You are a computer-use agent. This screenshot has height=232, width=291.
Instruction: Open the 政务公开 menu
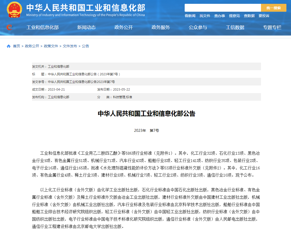(124, 27)
